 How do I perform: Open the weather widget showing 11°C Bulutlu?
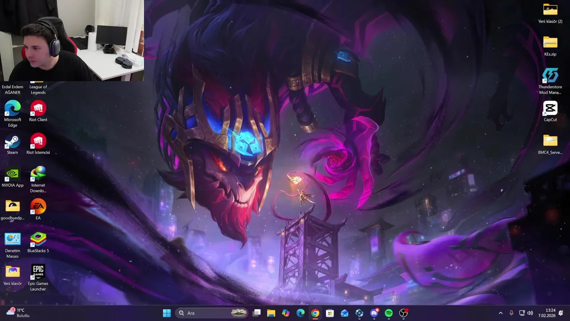18,313
